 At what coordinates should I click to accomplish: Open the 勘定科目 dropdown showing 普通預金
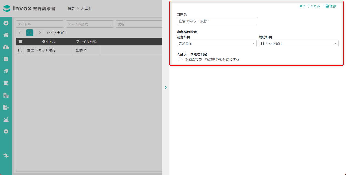(x=216, y=43)
